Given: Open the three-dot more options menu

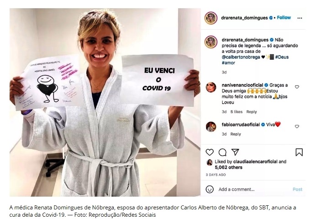Looking at the screenshot, I should [300, 18].
